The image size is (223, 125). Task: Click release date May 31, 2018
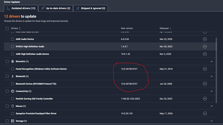(166, 69)
